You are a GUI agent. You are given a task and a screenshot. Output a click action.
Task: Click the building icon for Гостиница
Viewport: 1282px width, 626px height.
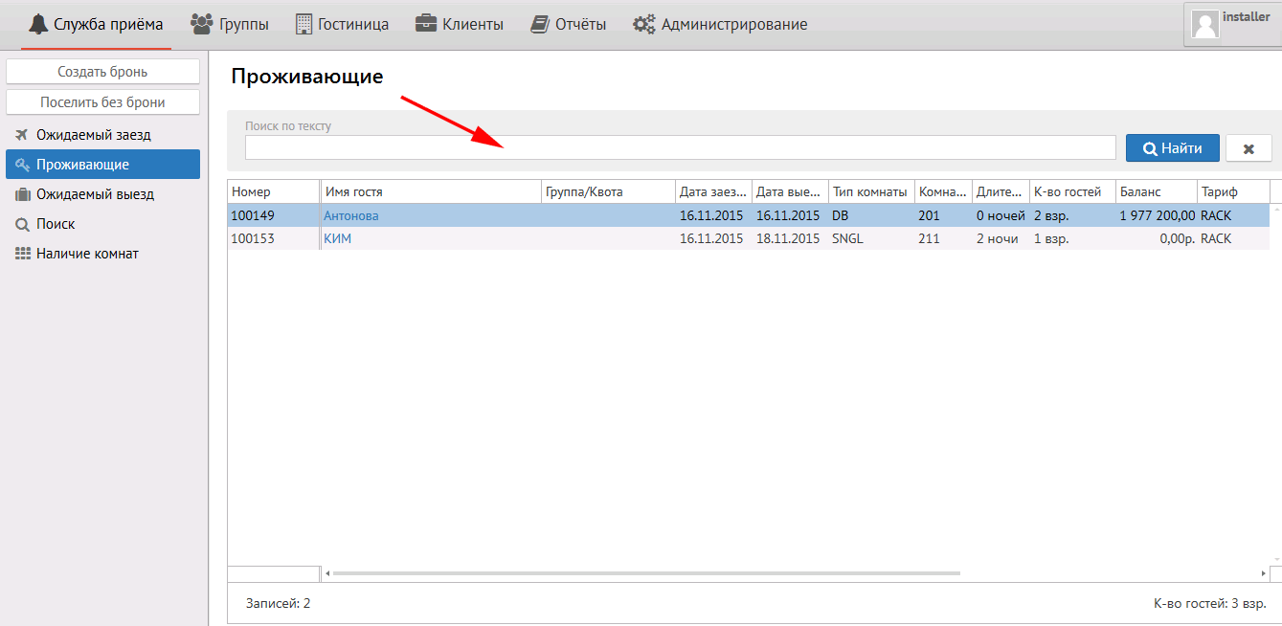click(x=304, y=24)
